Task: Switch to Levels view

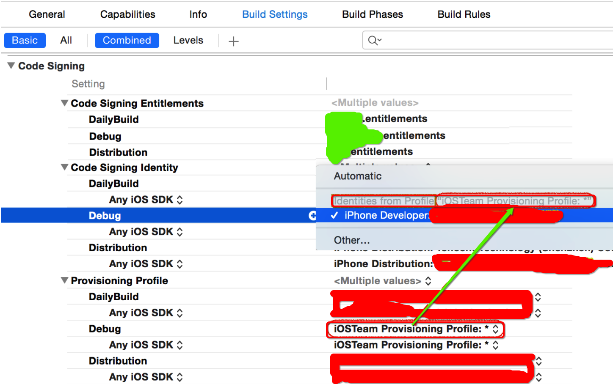Action: (x=188, y=40)
